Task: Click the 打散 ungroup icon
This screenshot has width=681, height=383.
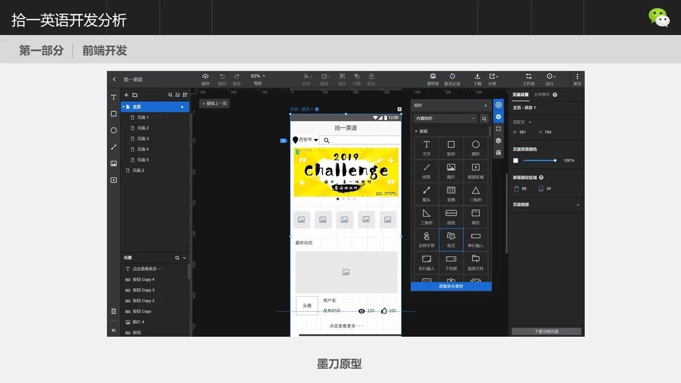Action: pyautogui.click(x=356, y=76)
